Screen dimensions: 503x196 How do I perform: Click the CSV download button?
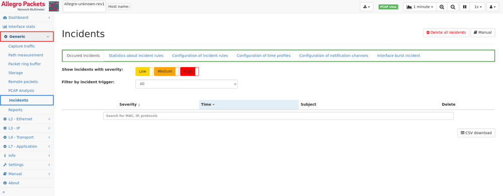(x=476, y=133)
